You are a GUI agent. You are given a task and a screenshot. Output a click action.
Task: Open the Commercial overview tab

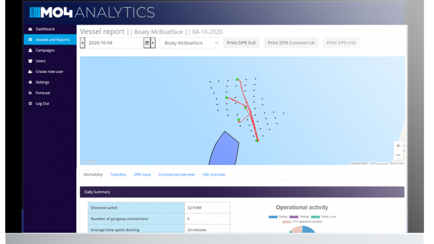(x=176, y=175)
